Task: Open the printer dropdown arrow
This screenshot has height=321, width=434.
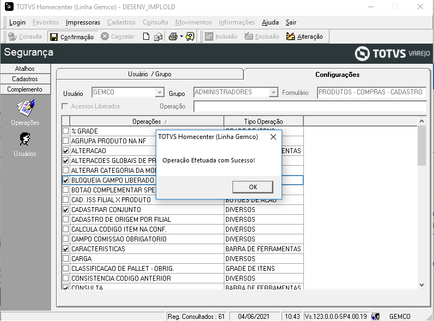Action: 181,37
